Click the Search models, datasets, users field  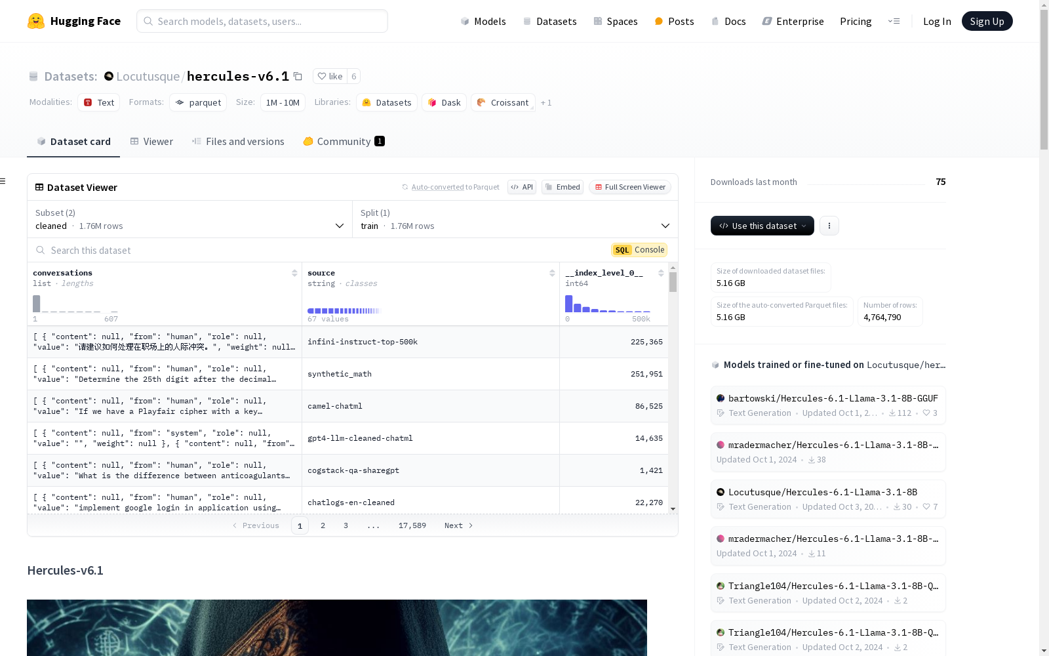tap(262, 21)
